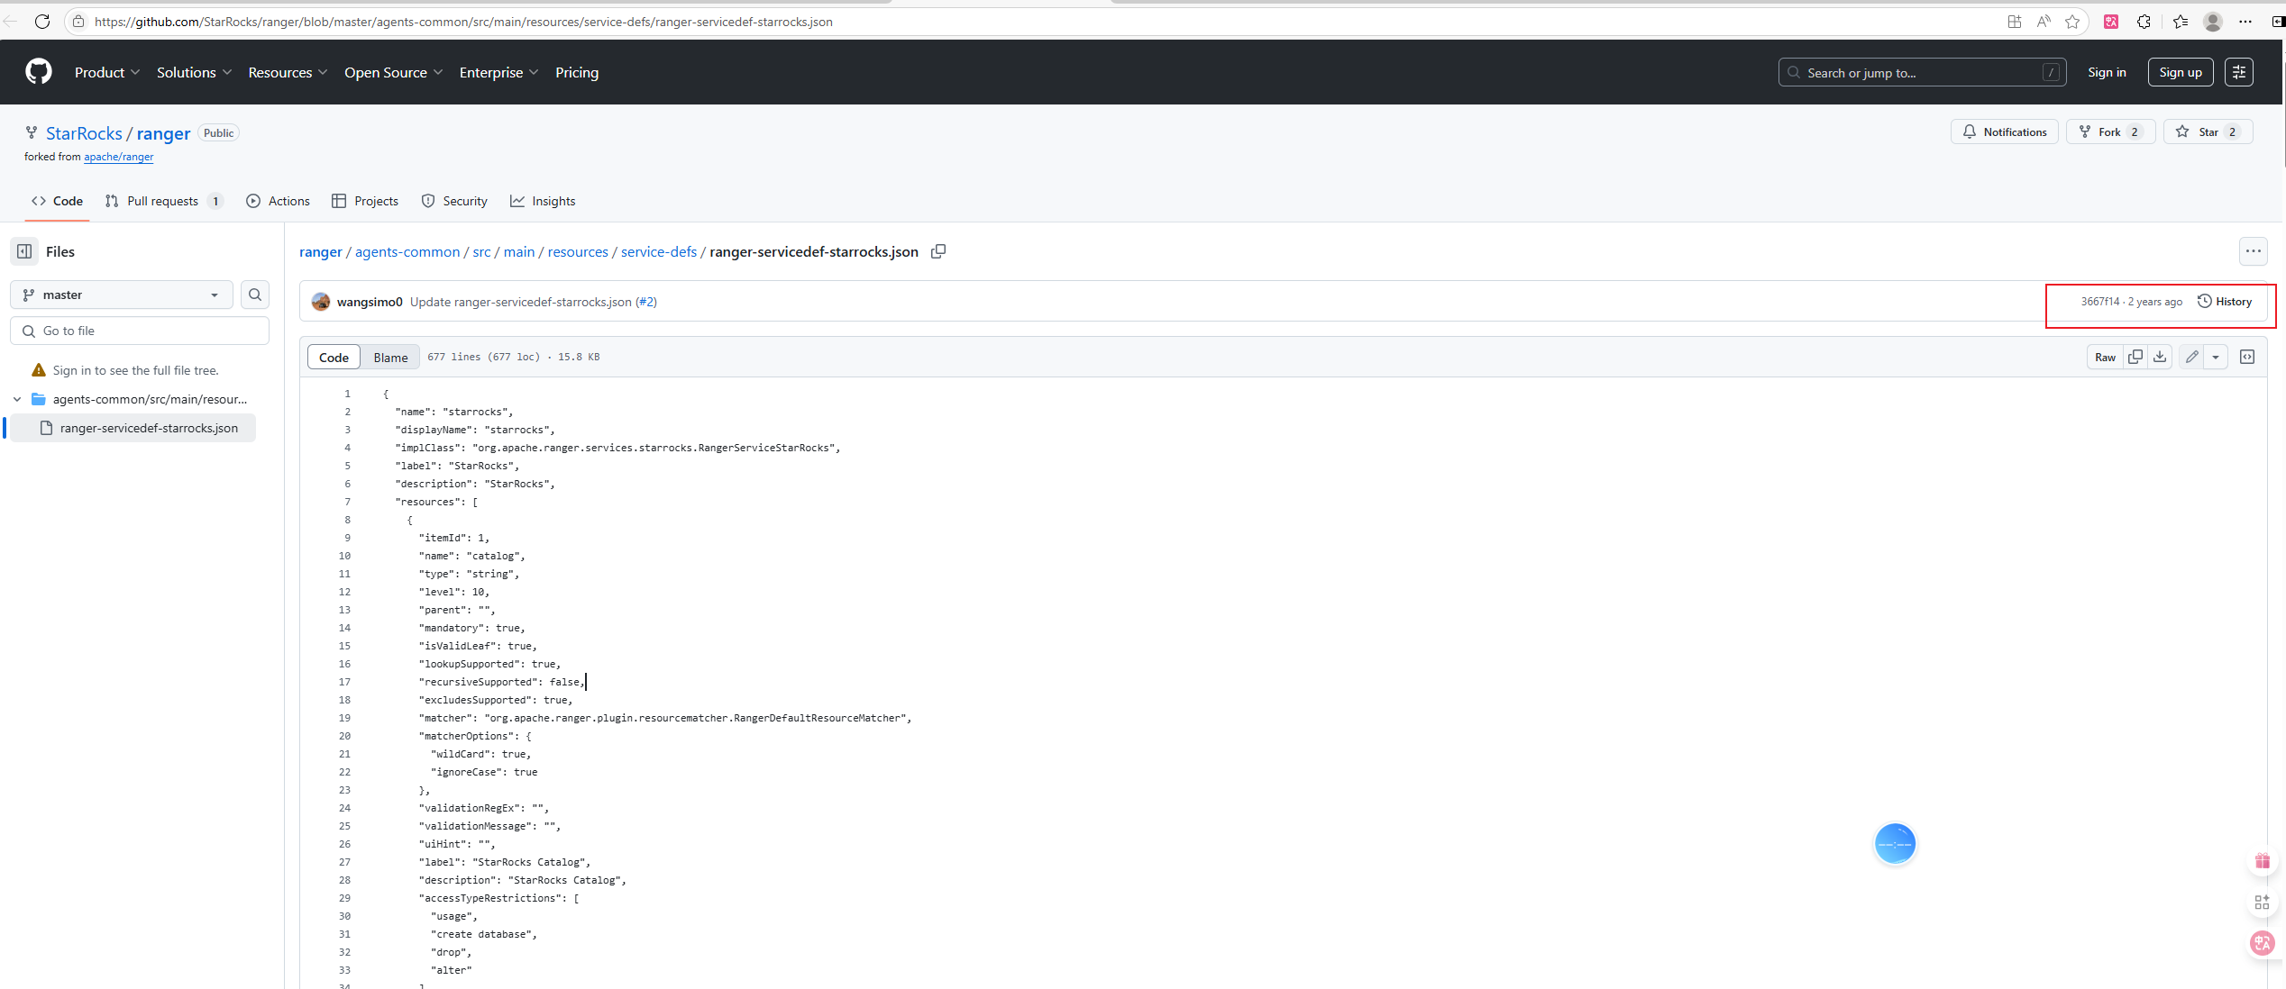This screenshot has width=2286, height=989.
Task: Go to service-defs breadcrumb folder
Action: pos(658,252)
